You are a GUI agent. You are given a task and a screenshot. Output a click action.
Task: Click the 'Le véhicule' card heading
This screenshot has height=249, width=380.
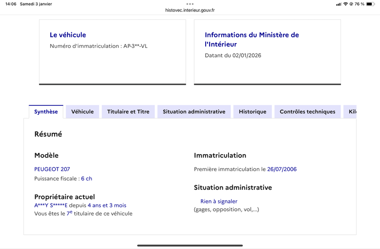(x=68, y=35)
